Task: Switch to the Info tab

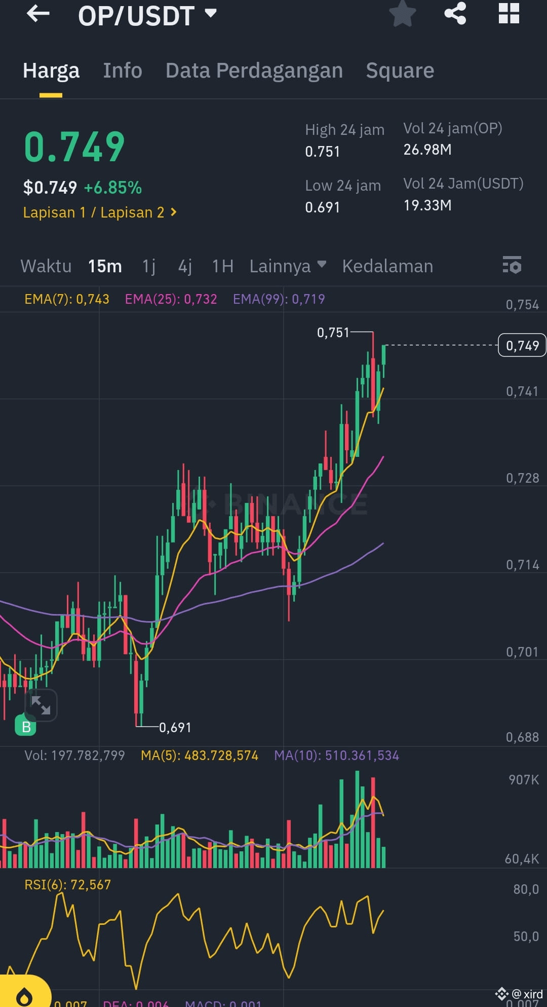Action: [x=123, y=70]
